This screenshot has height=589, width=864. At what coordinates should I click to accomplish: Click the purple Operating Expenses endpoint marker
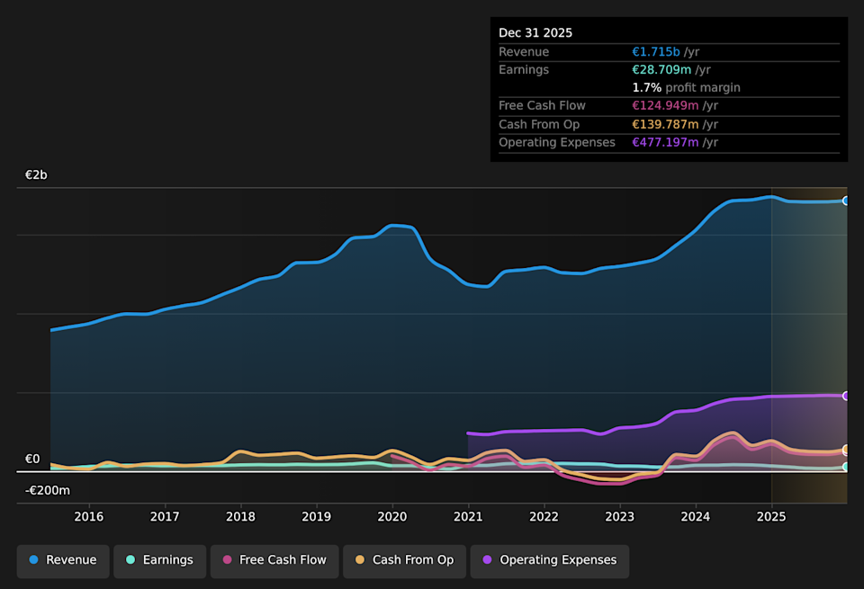(844, 395)
